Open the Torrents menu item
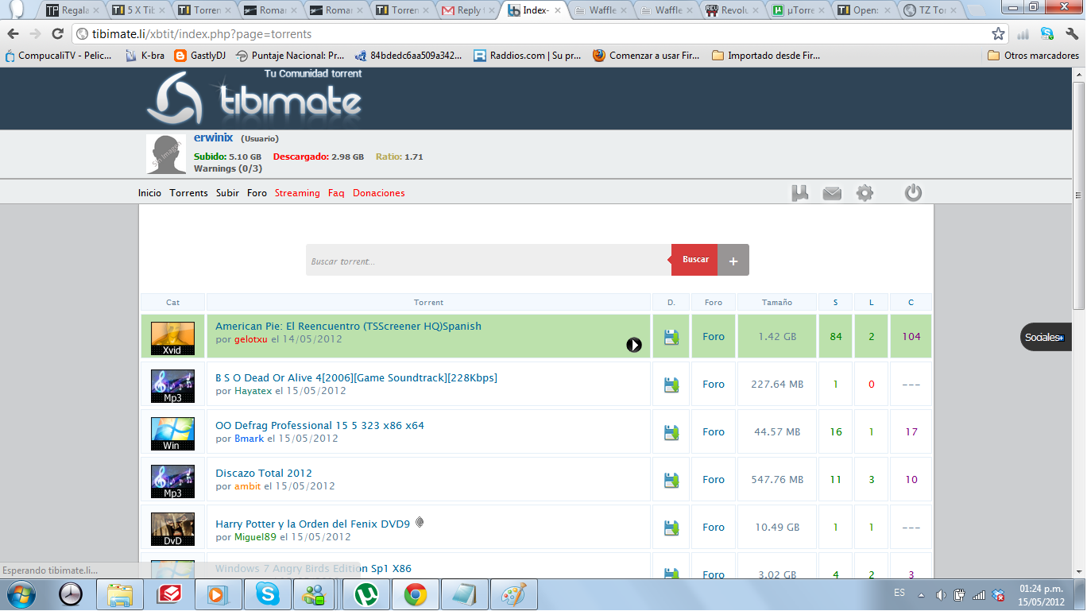1087x611 pixels. coord(188,193)
